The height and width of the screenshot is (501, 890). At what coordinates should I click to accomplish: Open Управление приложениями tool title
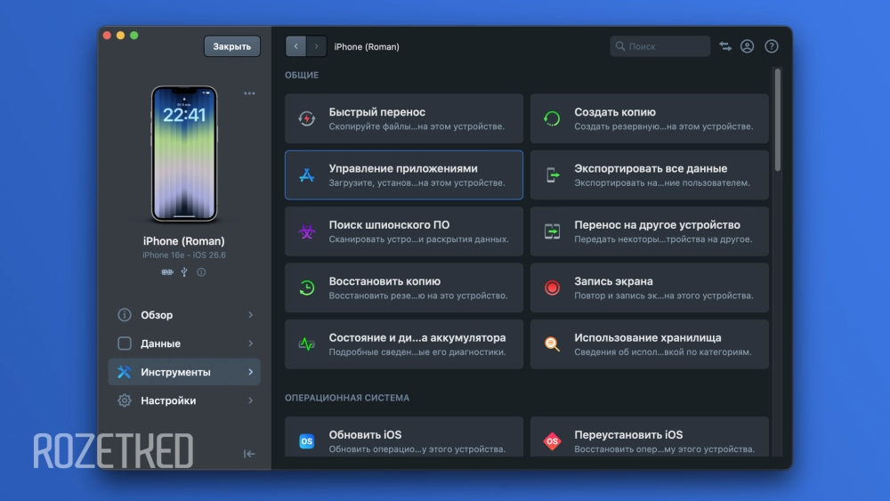[403, 168]
